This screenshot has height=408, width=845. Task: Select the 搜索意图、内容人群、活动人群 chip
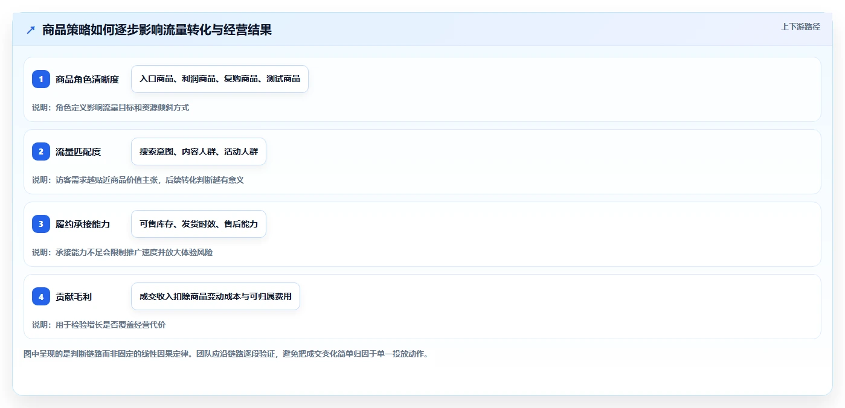(x=199, y=151)
